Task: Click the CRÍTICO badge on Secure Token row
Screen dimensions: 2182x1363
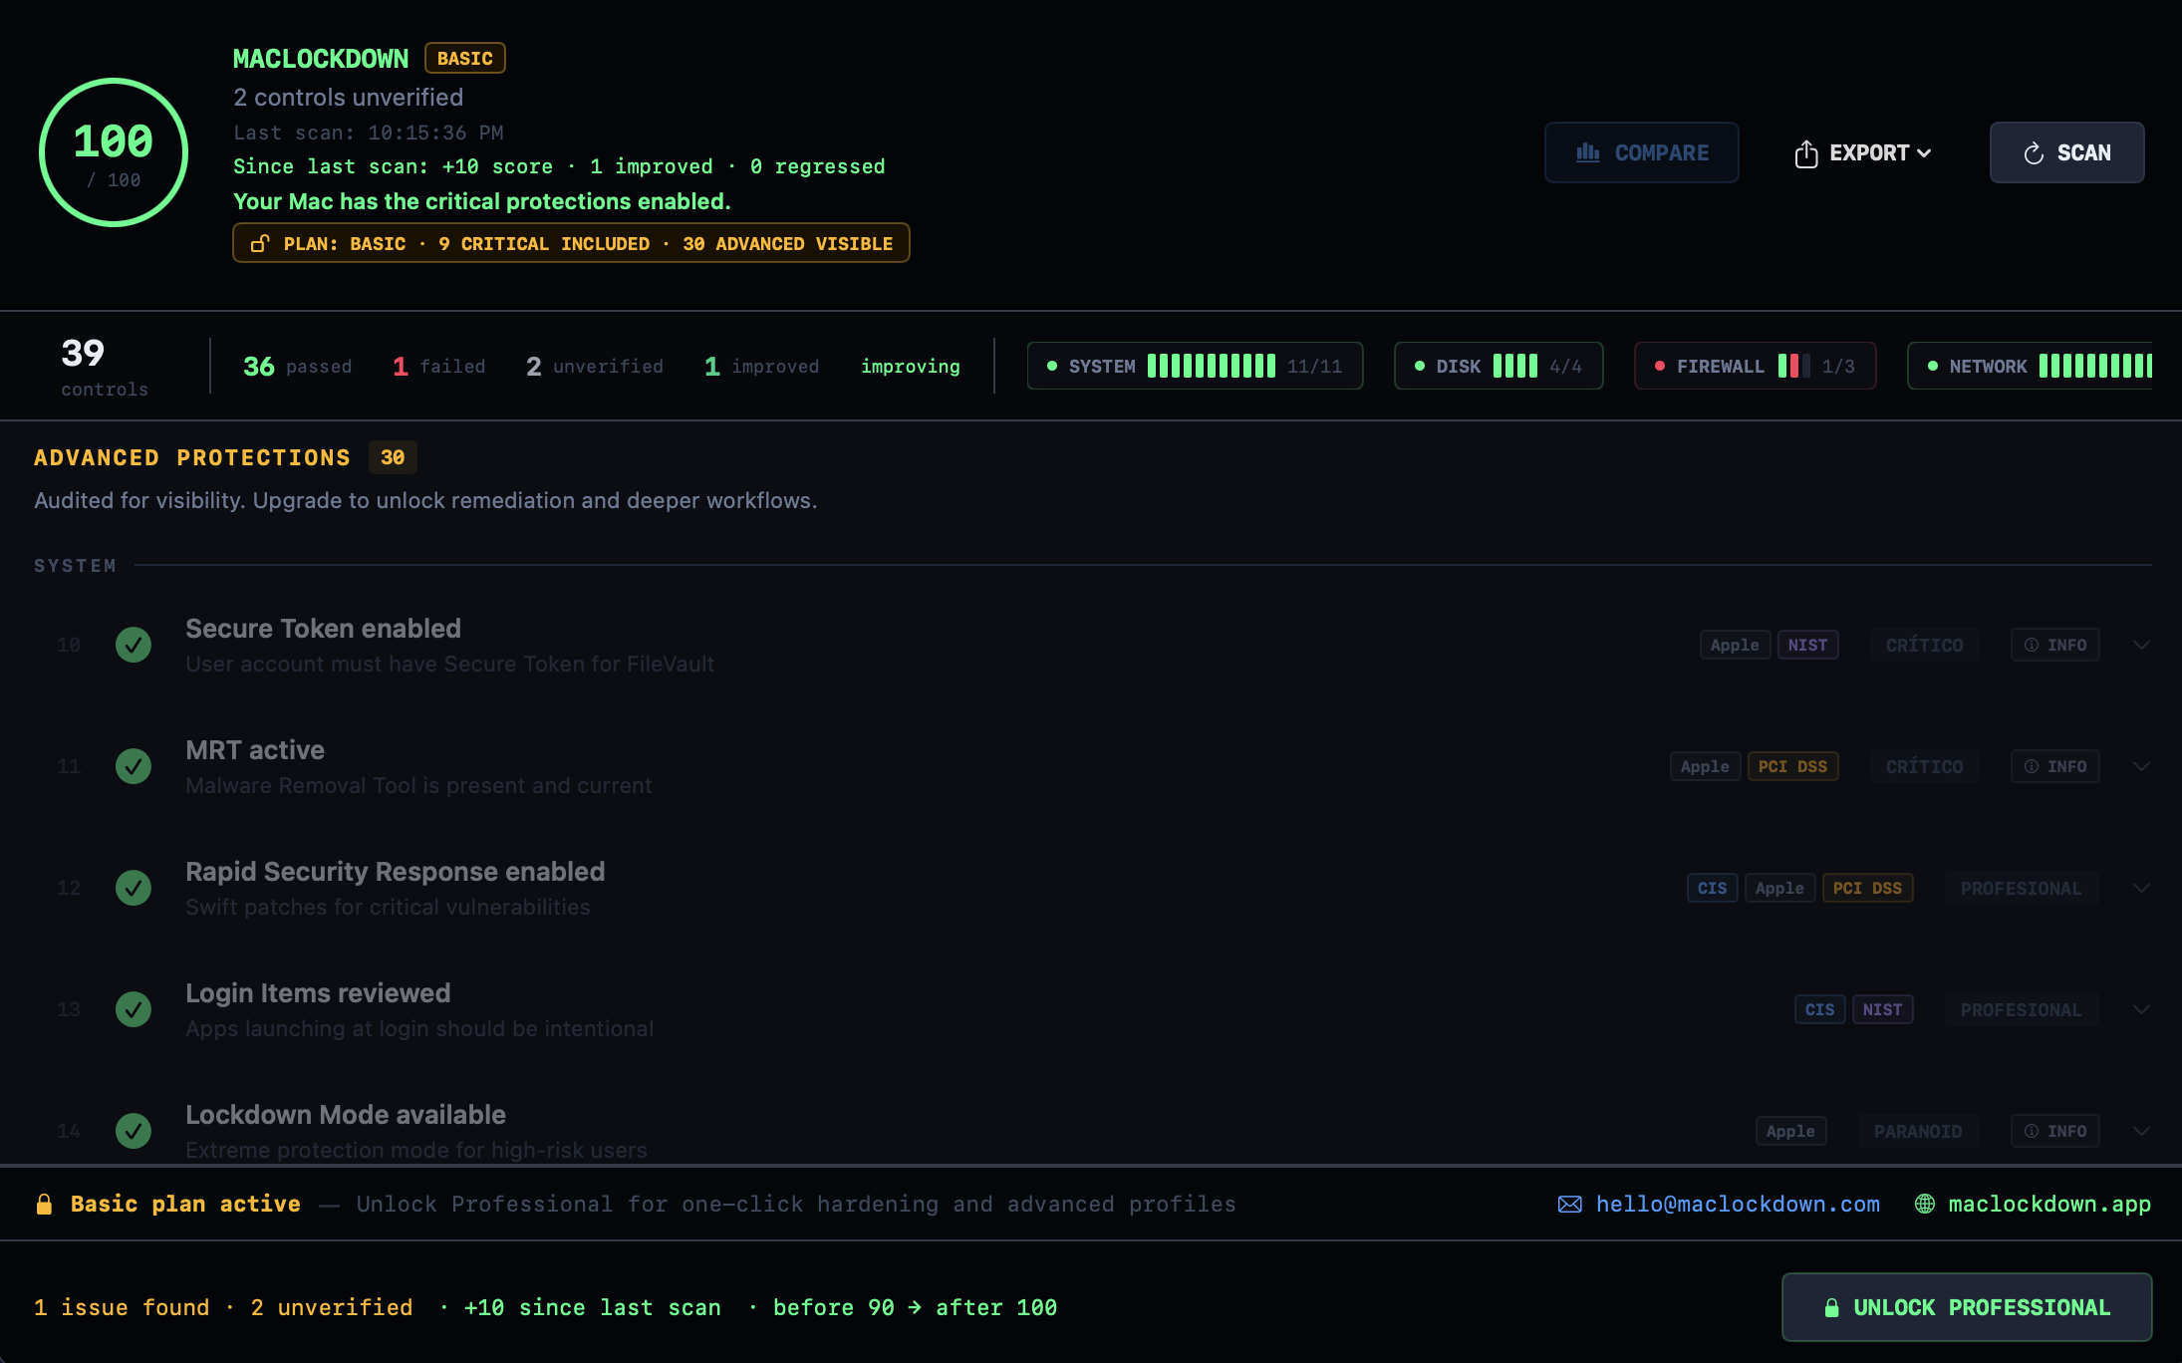Action: (x=1924, y=645)
